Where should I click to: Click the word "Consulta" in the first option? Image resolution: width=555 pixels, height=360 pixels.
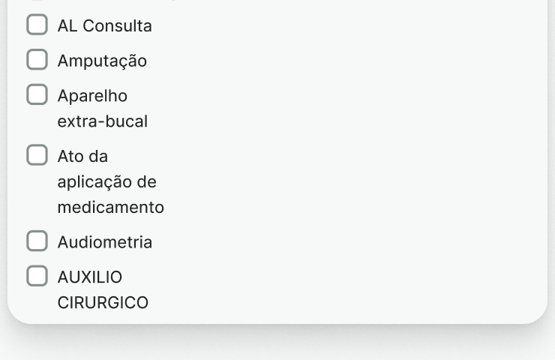(x=117, y=26)
